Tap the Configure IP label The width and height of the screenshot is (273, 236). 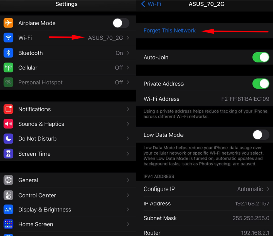159,189
